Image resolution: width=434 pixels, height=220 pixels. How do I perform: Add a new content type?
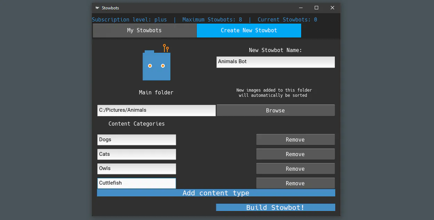click(216, 193)
